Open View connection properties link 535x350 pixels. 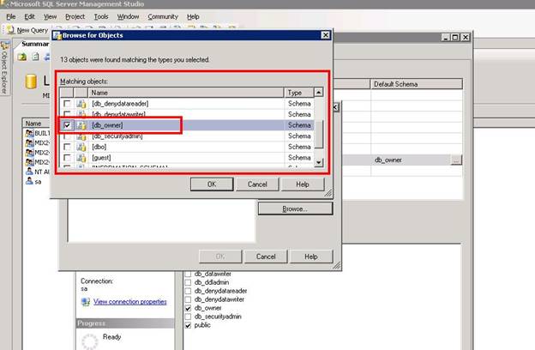click(129, 302)
